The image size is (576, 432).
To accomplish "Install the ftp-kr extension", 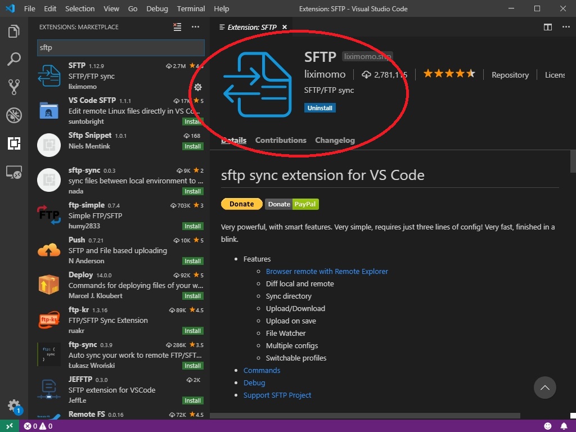I will (x=193, y=331).
